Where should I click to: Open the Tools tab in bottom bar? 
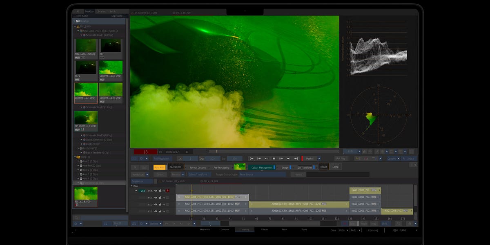pyautogui.click(x=304, y=229)
